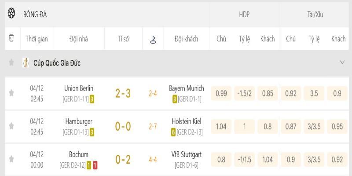Favorite the Cúp Quốc Gia Đức league
352x176 pixels.
(x=11, y=63)
